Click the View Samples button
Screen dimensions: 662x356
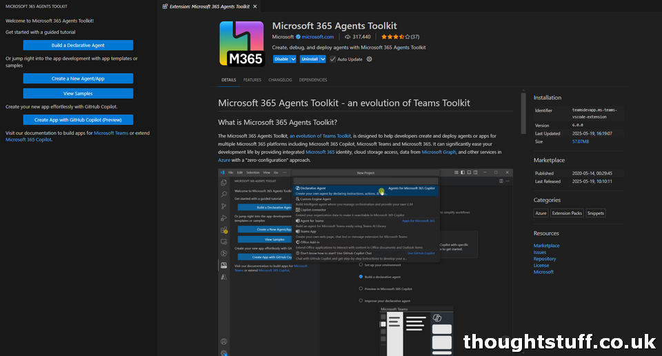pyautogui.click(x=78, y=93)
